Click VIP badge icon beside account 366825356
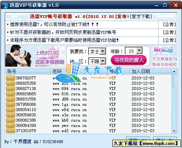 click(11, 83)
